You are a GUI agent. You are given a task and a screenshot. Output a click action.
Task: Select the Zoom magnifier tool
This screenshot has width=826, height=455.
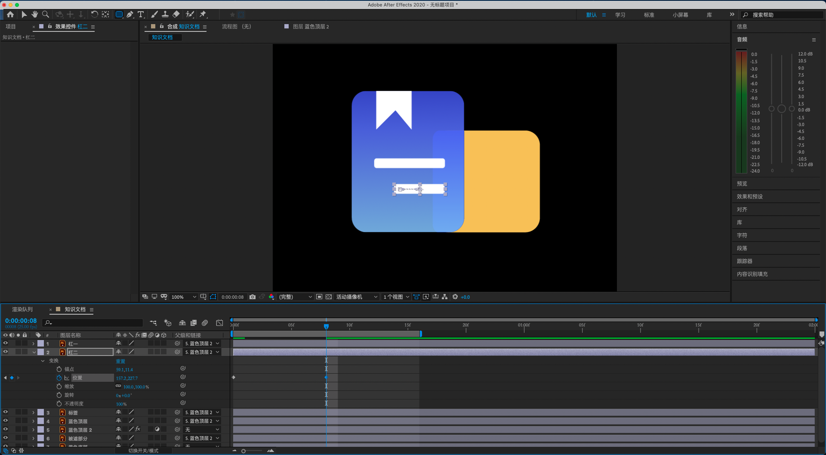(45, 14)
